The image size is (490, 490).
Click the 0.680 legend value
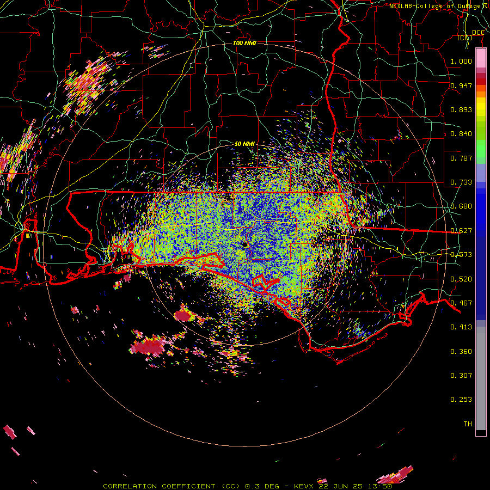pos(461,206)
